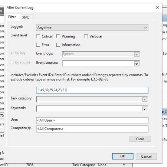
Task: Switch to the XML tab
Action: point(26,17)
